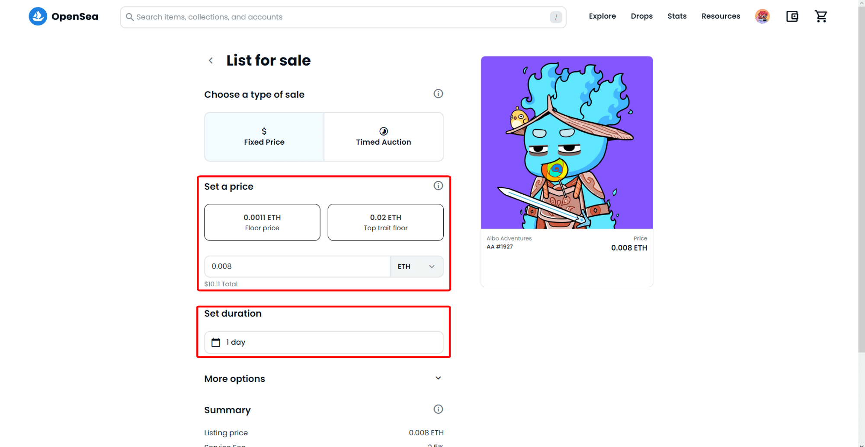The image size is (865, 447).
Task: Open the shopping cart icon
Action: 820,16
